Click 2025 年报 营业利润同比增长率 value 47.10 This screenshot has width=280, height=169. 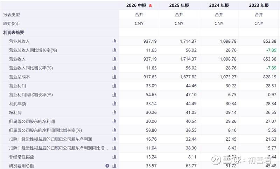tap(191, 95)
